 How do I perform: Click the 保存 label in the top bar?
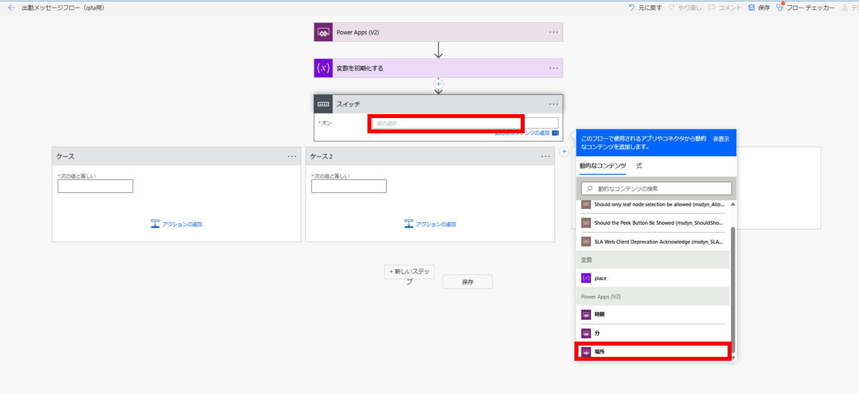763,8
